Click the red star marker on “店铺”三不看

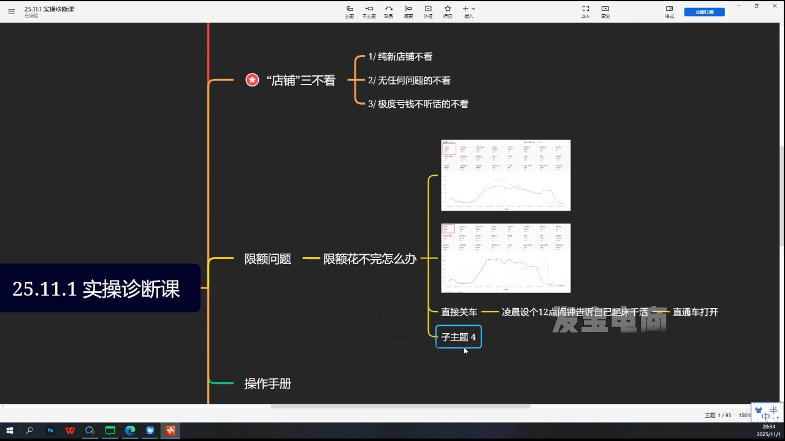[x=252, y=80]
